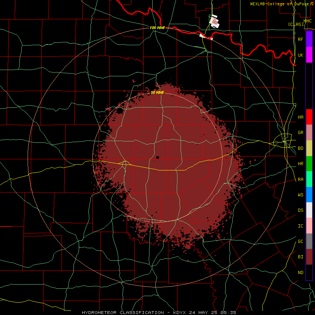Click the '100 NMI' range ring label
The height and width of the screenshot is (315, 315).
pyautogui.click(x=157, y=28)
